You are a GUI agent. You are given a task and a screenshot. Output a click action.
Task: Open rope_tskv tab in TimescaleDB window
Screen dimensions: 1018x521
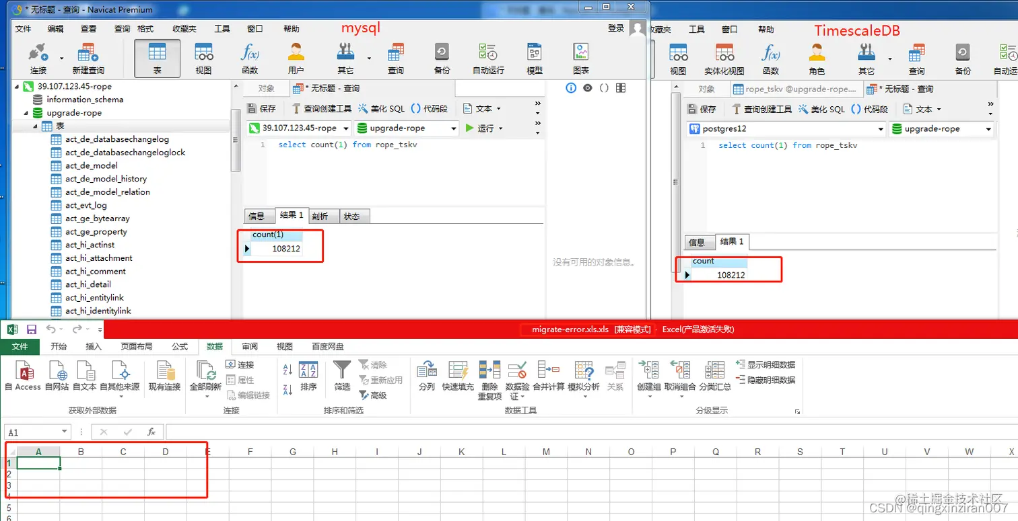tap(795, 89)
